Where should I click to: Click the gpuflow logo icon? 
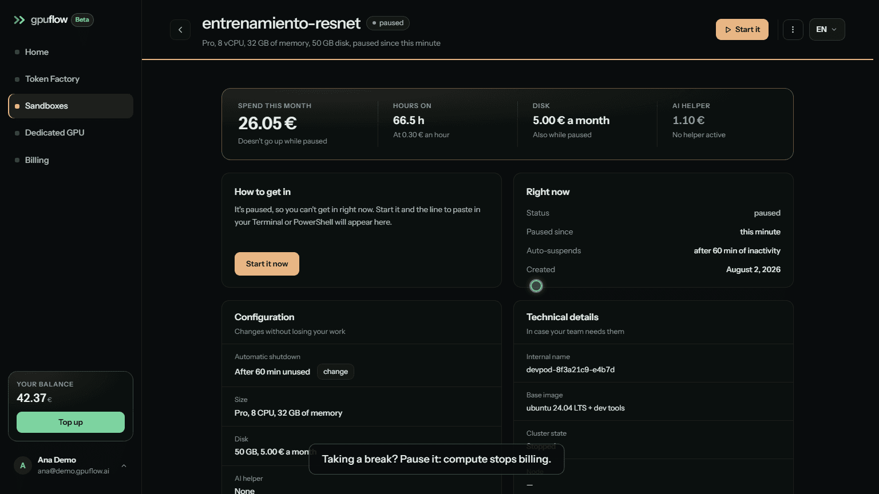pyautogui.click(x=19, y=20)
